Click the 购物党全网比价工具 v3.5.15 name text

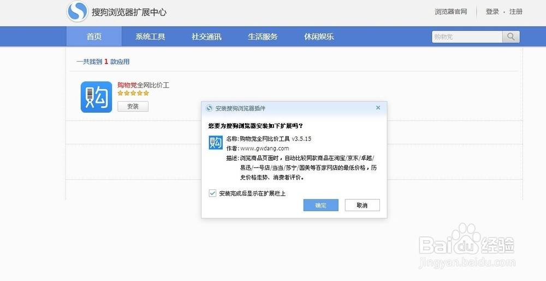275,138
